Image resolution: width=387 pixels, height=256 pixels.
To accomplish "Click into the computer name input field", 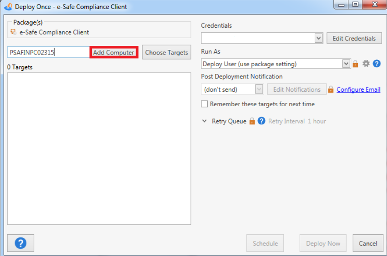I will tap(48, 53).
